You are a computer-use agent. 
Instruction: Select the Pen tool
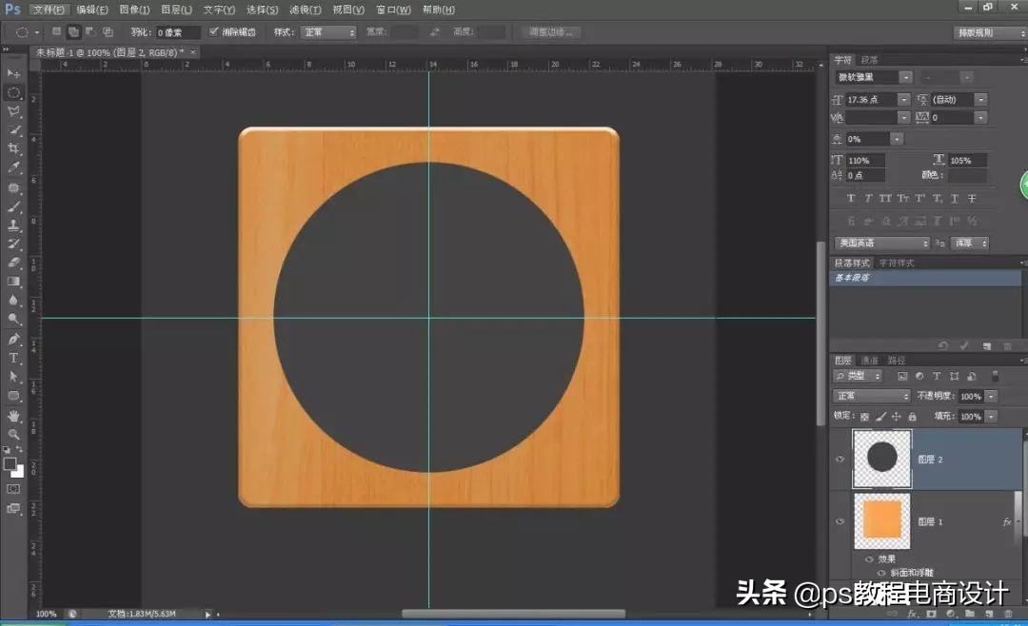(14, 339)
